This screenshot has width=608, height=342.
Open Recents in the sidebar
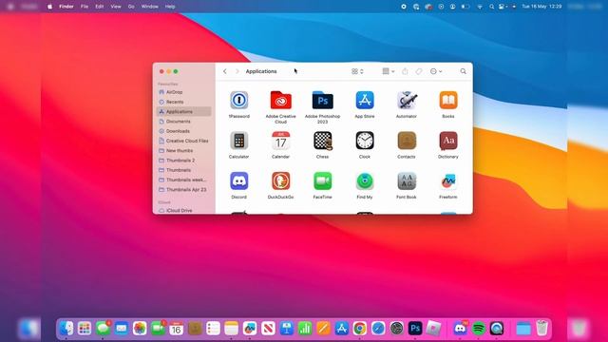[x=184, y=102]
